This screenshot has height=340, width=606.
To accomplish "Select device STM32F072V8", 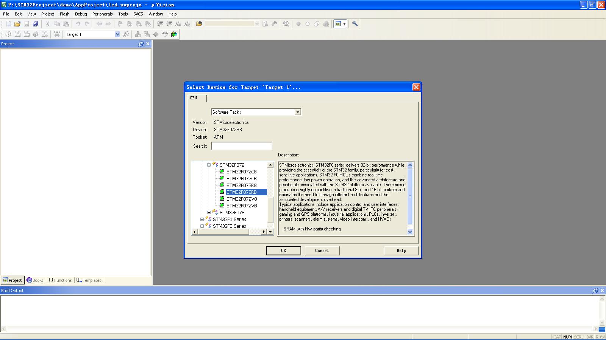I will 242,199.
